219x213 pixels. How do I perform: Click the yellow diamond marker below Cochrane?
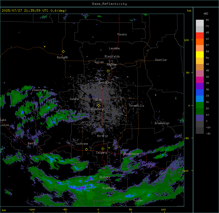point(86,149)
